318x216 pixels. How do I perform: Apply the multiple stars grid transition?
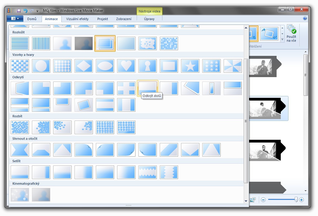pyautogui.click(x=211, y=66)
